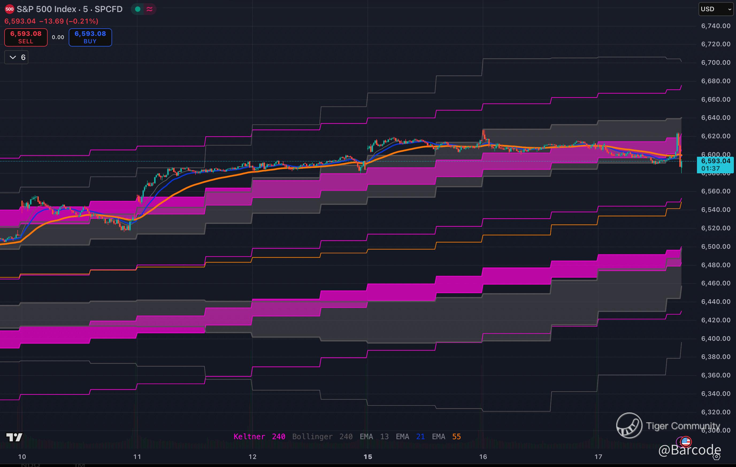Click date 15 on the time axis
This screenshot has height=467, width=736.
[368, 457]
